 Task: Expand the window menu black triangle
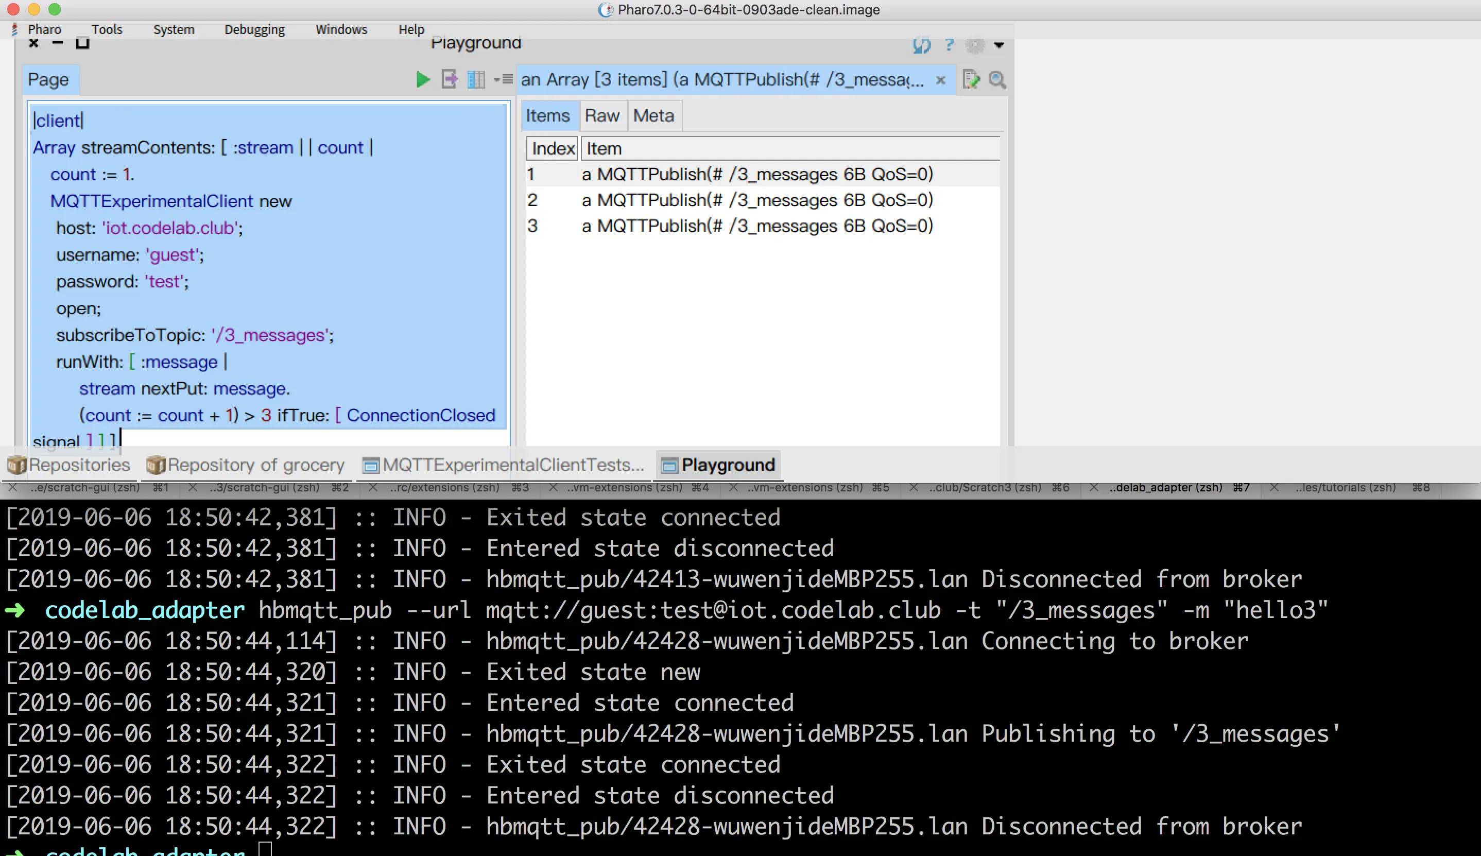(998, 45)
